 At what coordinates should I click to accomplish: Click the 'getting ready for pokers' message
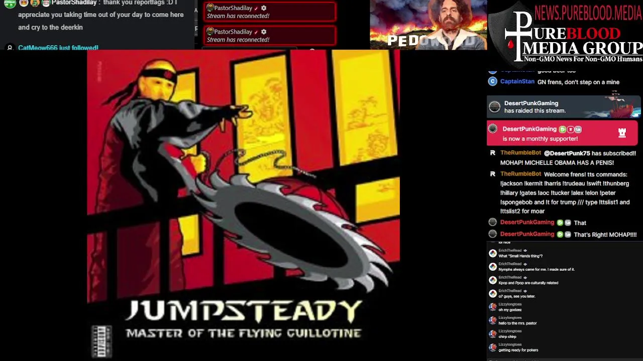pyautogui.click(x=518, y=350)
